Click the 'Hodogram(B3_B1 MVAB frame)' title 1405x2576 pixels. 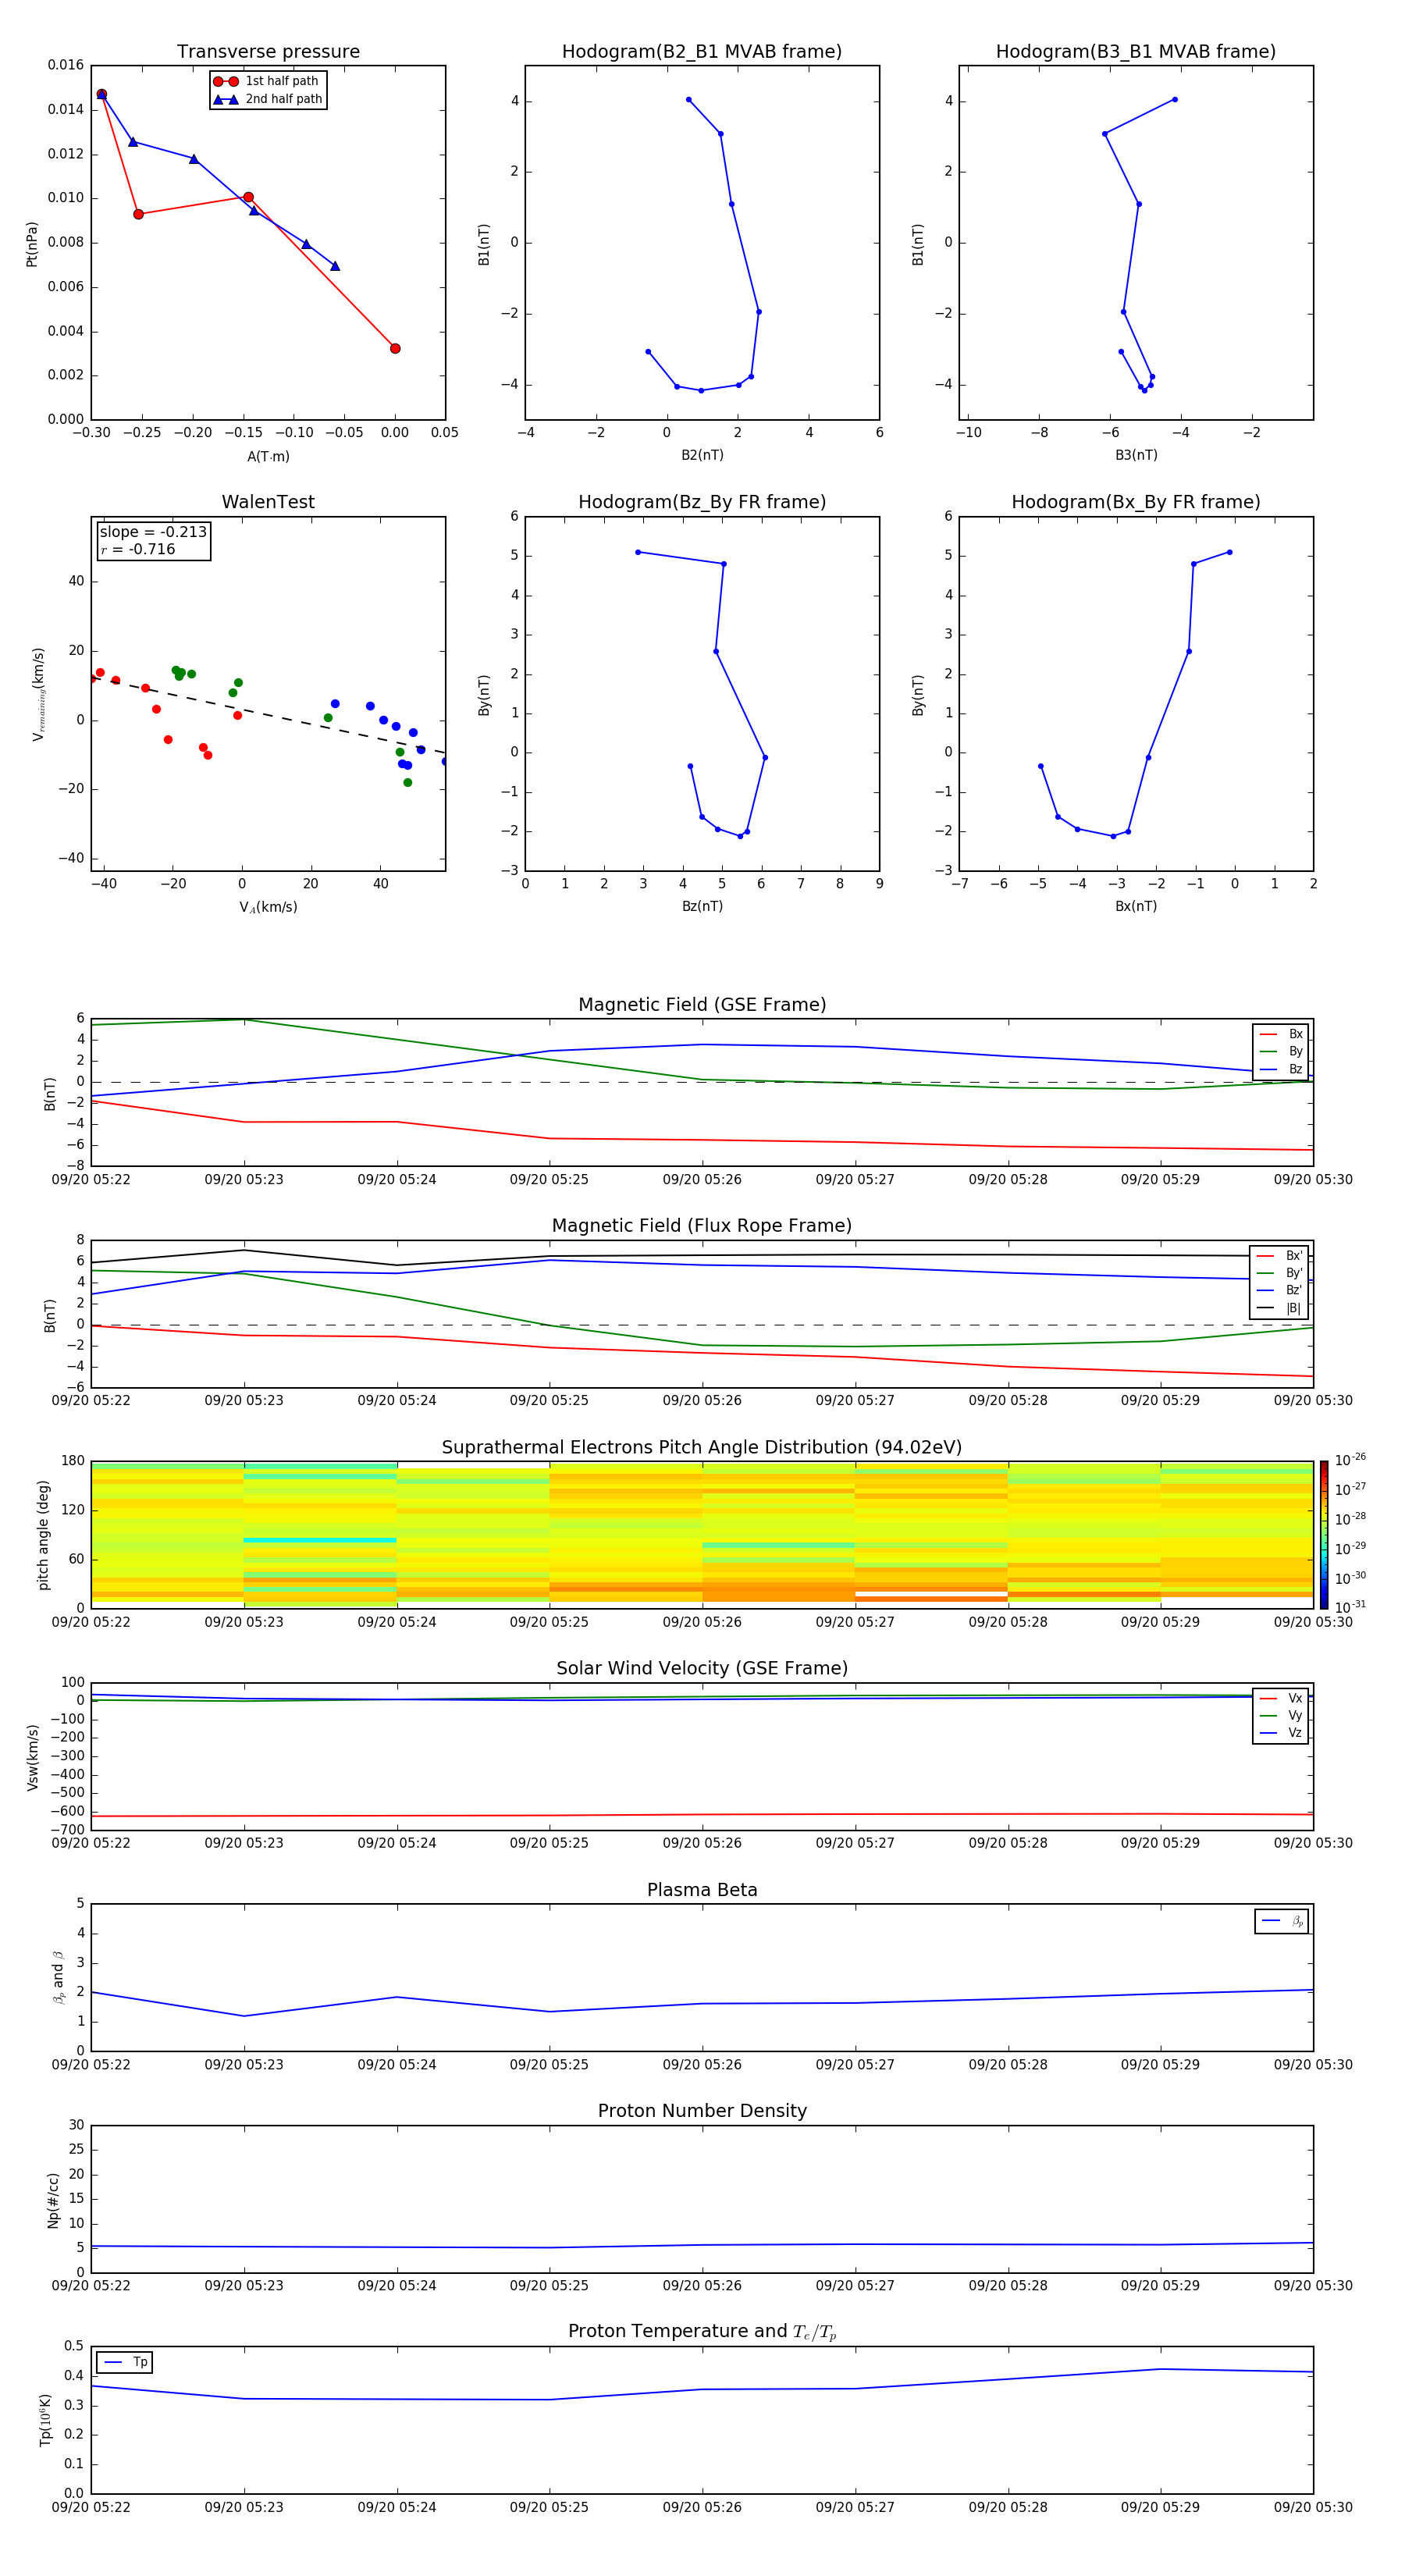pos(1136,52)
